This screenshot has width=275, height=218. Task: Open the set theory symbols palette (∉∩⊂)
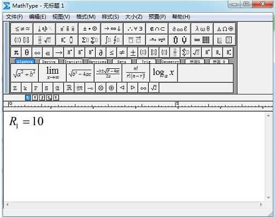(x=157, y=28)
